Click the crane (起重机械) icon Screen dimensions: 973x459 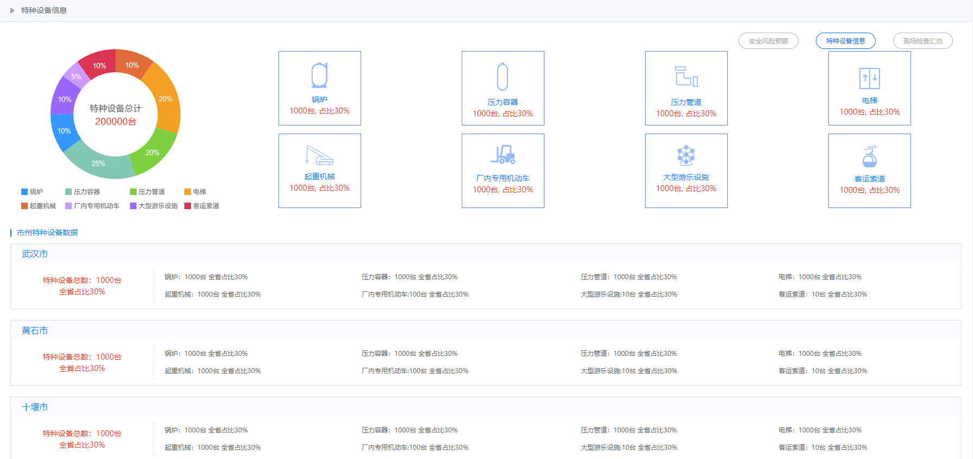(319, 155)
